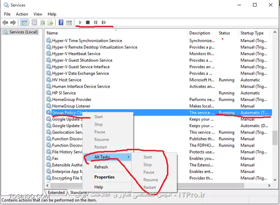Select Hyper-V Guest Shutdown Service row
280x205 pixels.
coord(159,60)
